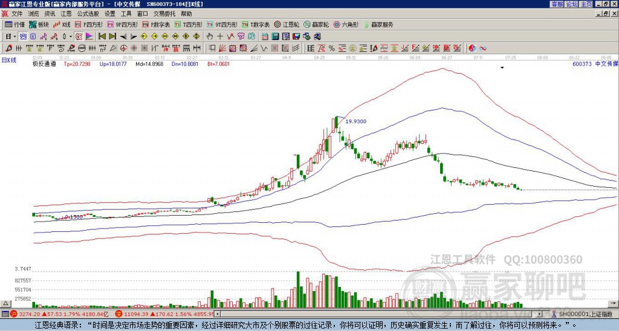
Task: Select the red fan lines tool
Action: click(x=222, y=48)
